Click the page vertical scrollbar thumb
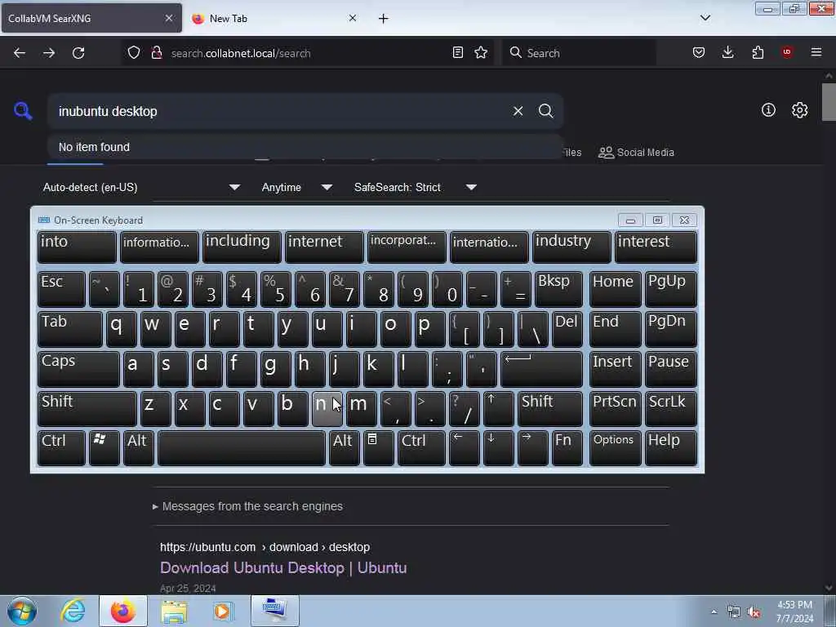The width and height of the screenshot is (836, 627). (x=829, y=102)
